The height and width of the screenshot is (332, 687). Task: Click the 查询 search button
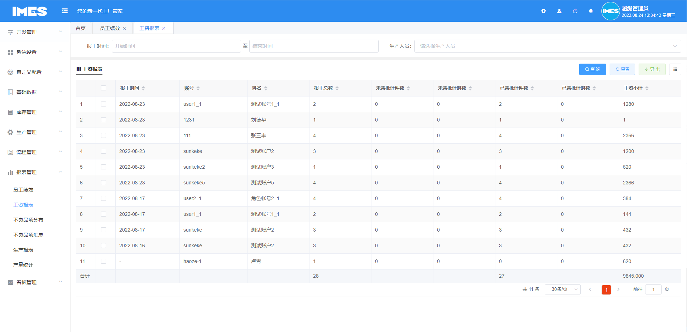tap(592, 69)
